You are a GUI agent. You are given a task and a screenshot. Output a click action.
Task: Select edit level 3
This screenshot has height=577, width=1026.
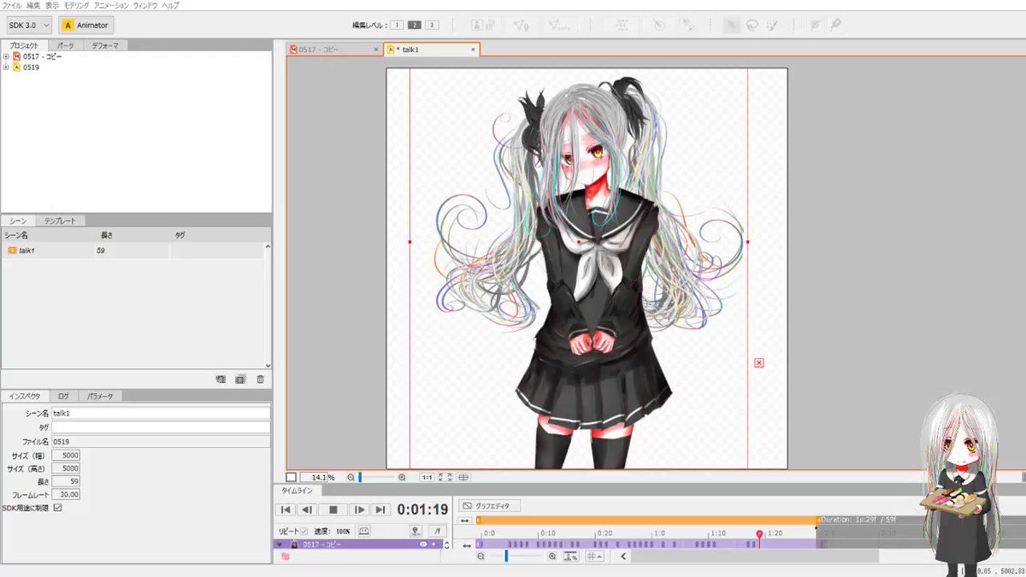pyautogui.click(x=432, y=25)
